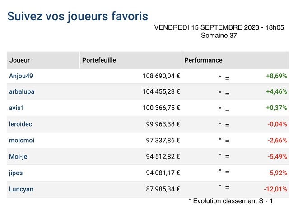Click the Performance column header
The width and height of the screenshot is (289, 209).
203,60
